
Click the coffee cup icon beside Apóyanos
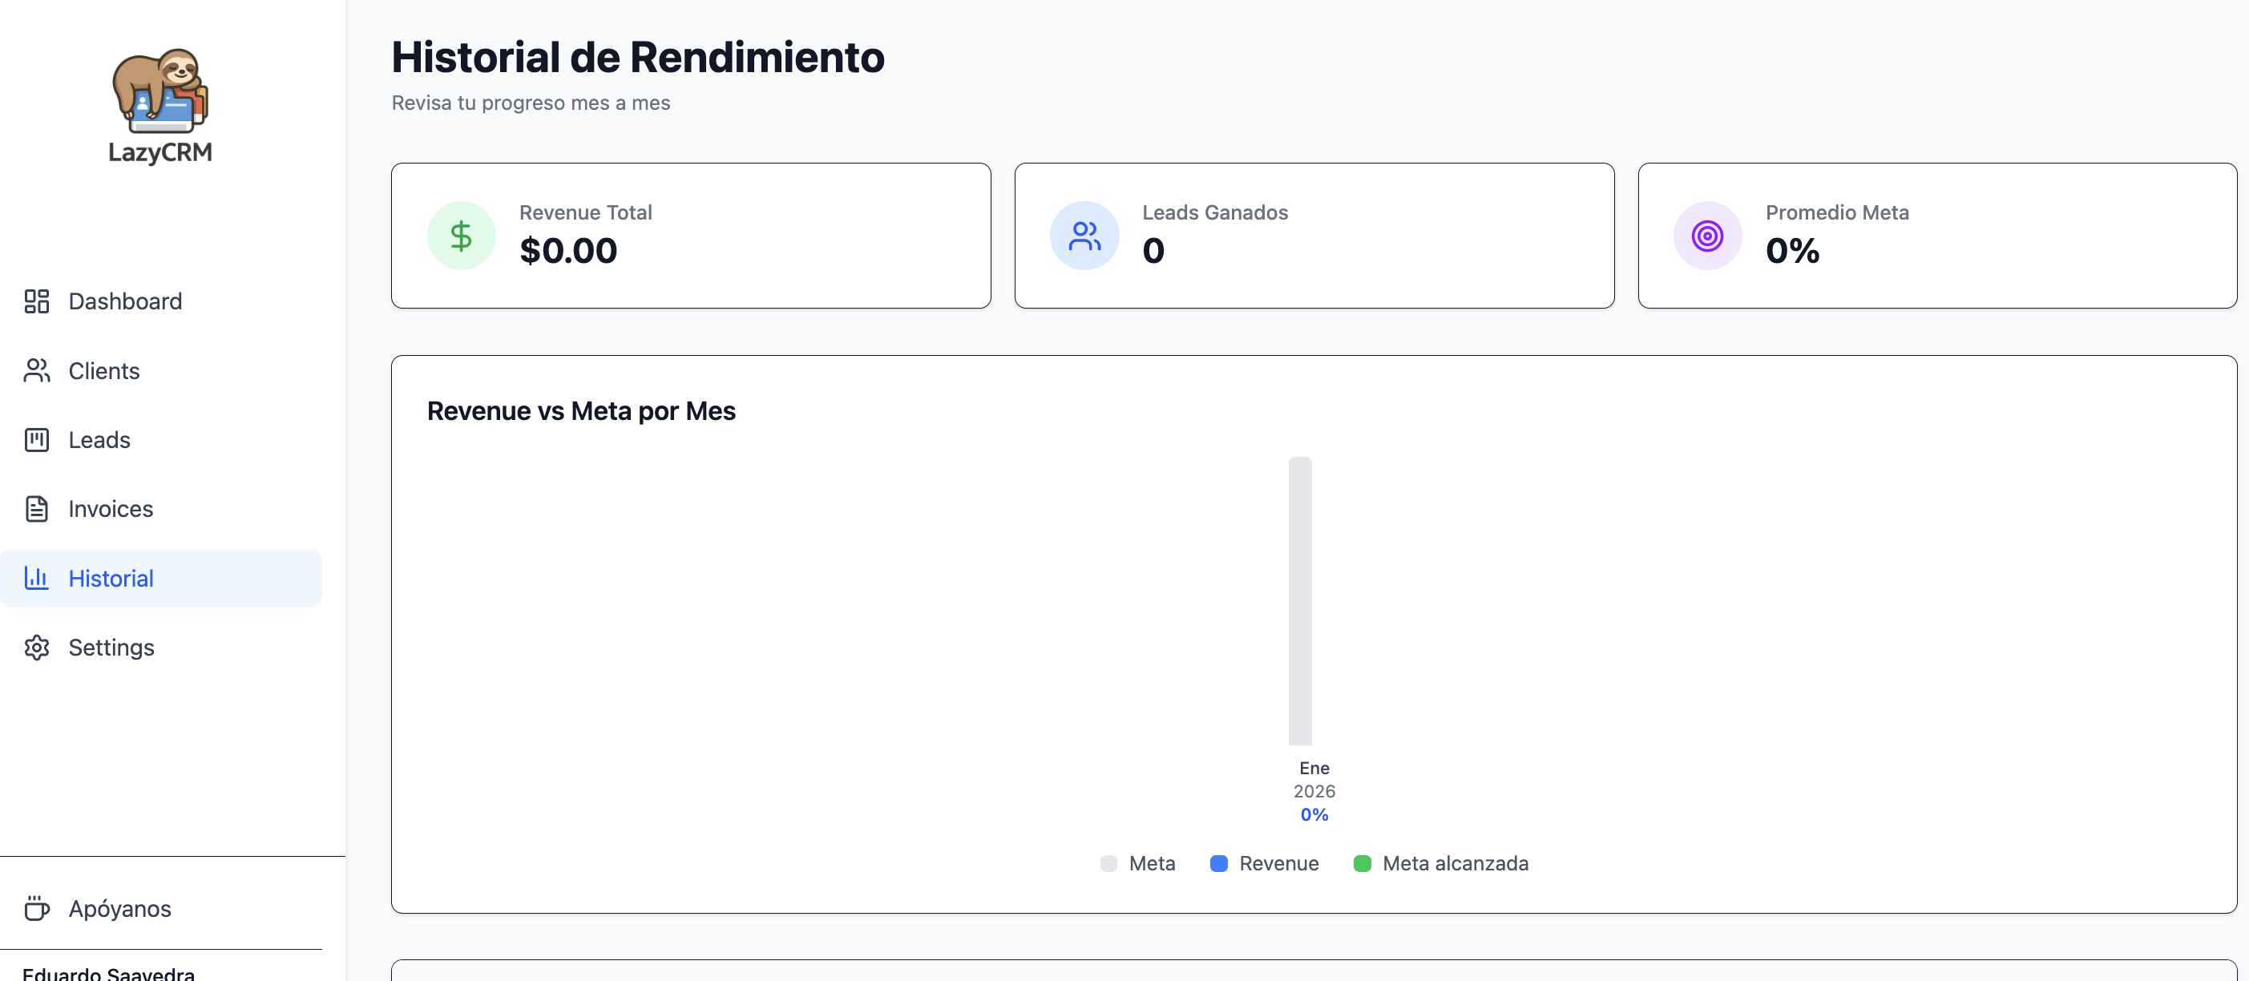tap(38, 909)
